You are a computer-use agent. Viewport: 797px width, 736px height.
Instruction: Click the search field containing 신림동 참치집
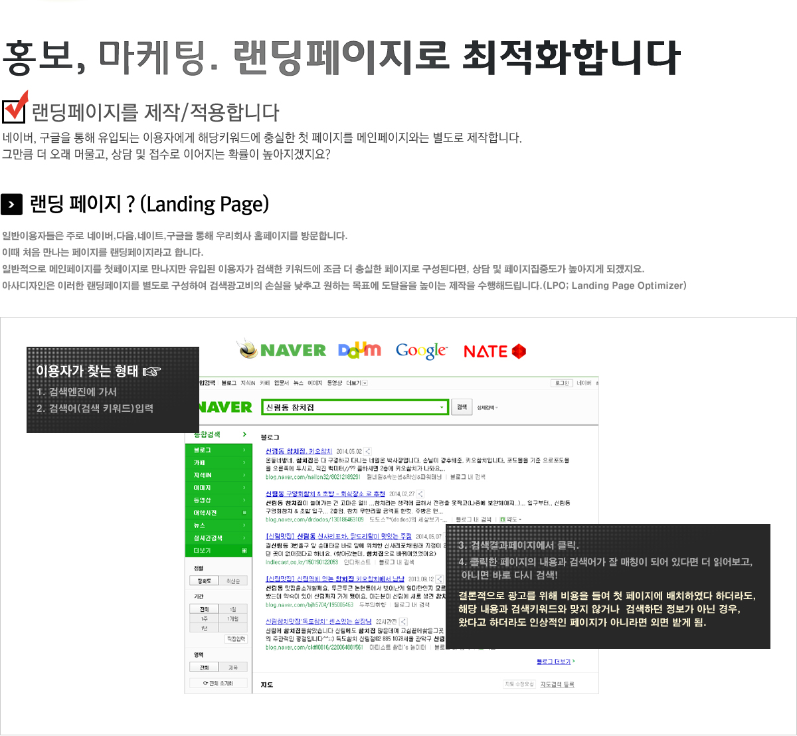tap(355, 407)
